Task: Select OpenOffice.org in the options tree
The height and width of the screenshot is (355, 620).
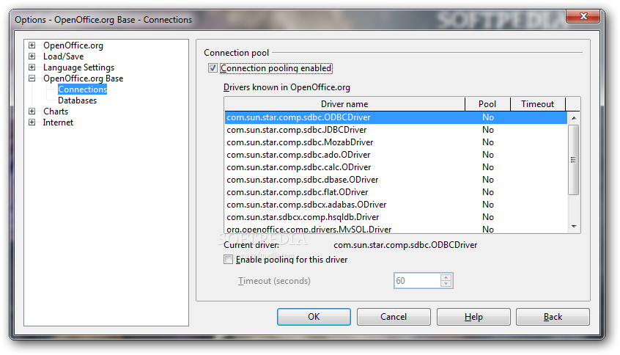Action: [x=73, y=45]
